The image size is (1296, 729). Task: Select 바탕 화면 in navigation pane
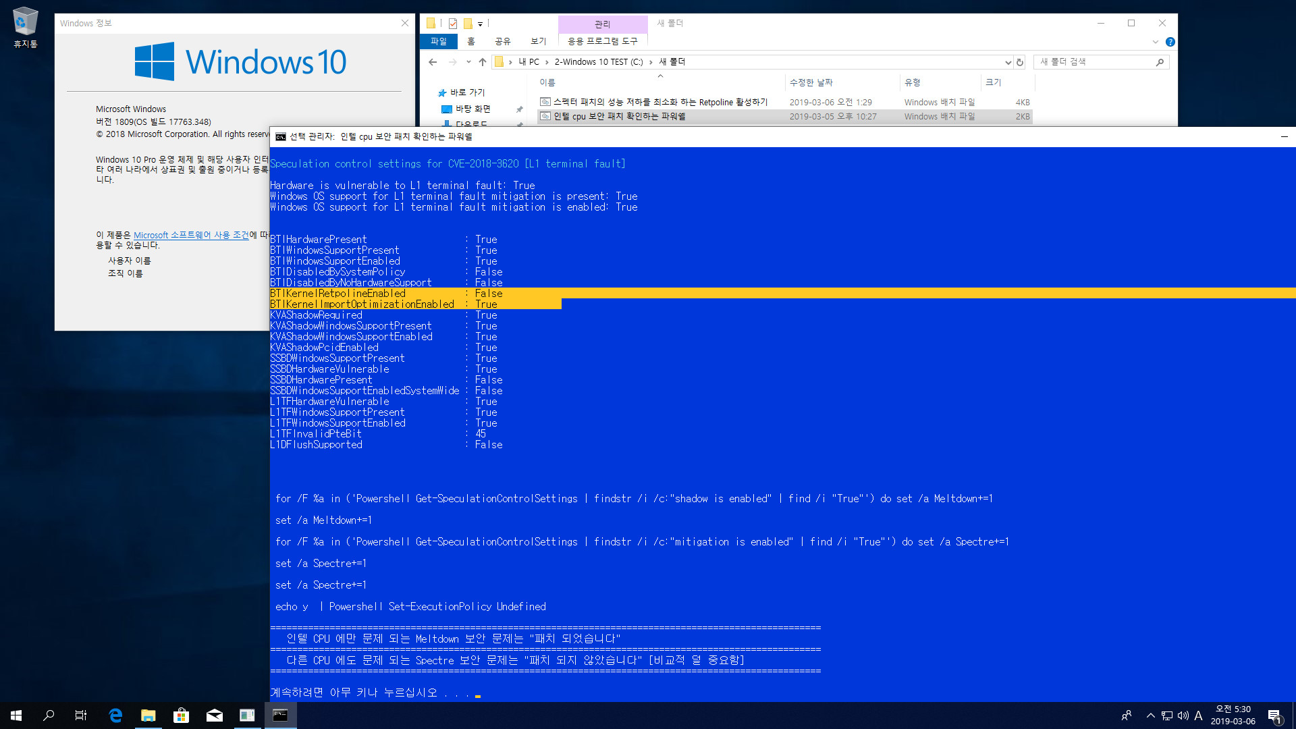(x=473, y=109)
